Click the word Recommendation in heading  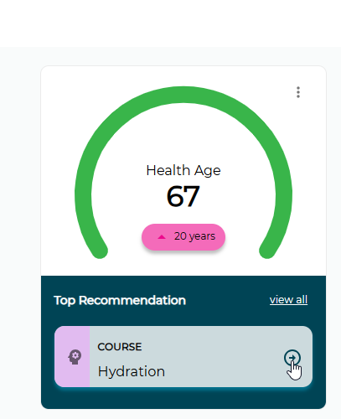coord(132,300)
